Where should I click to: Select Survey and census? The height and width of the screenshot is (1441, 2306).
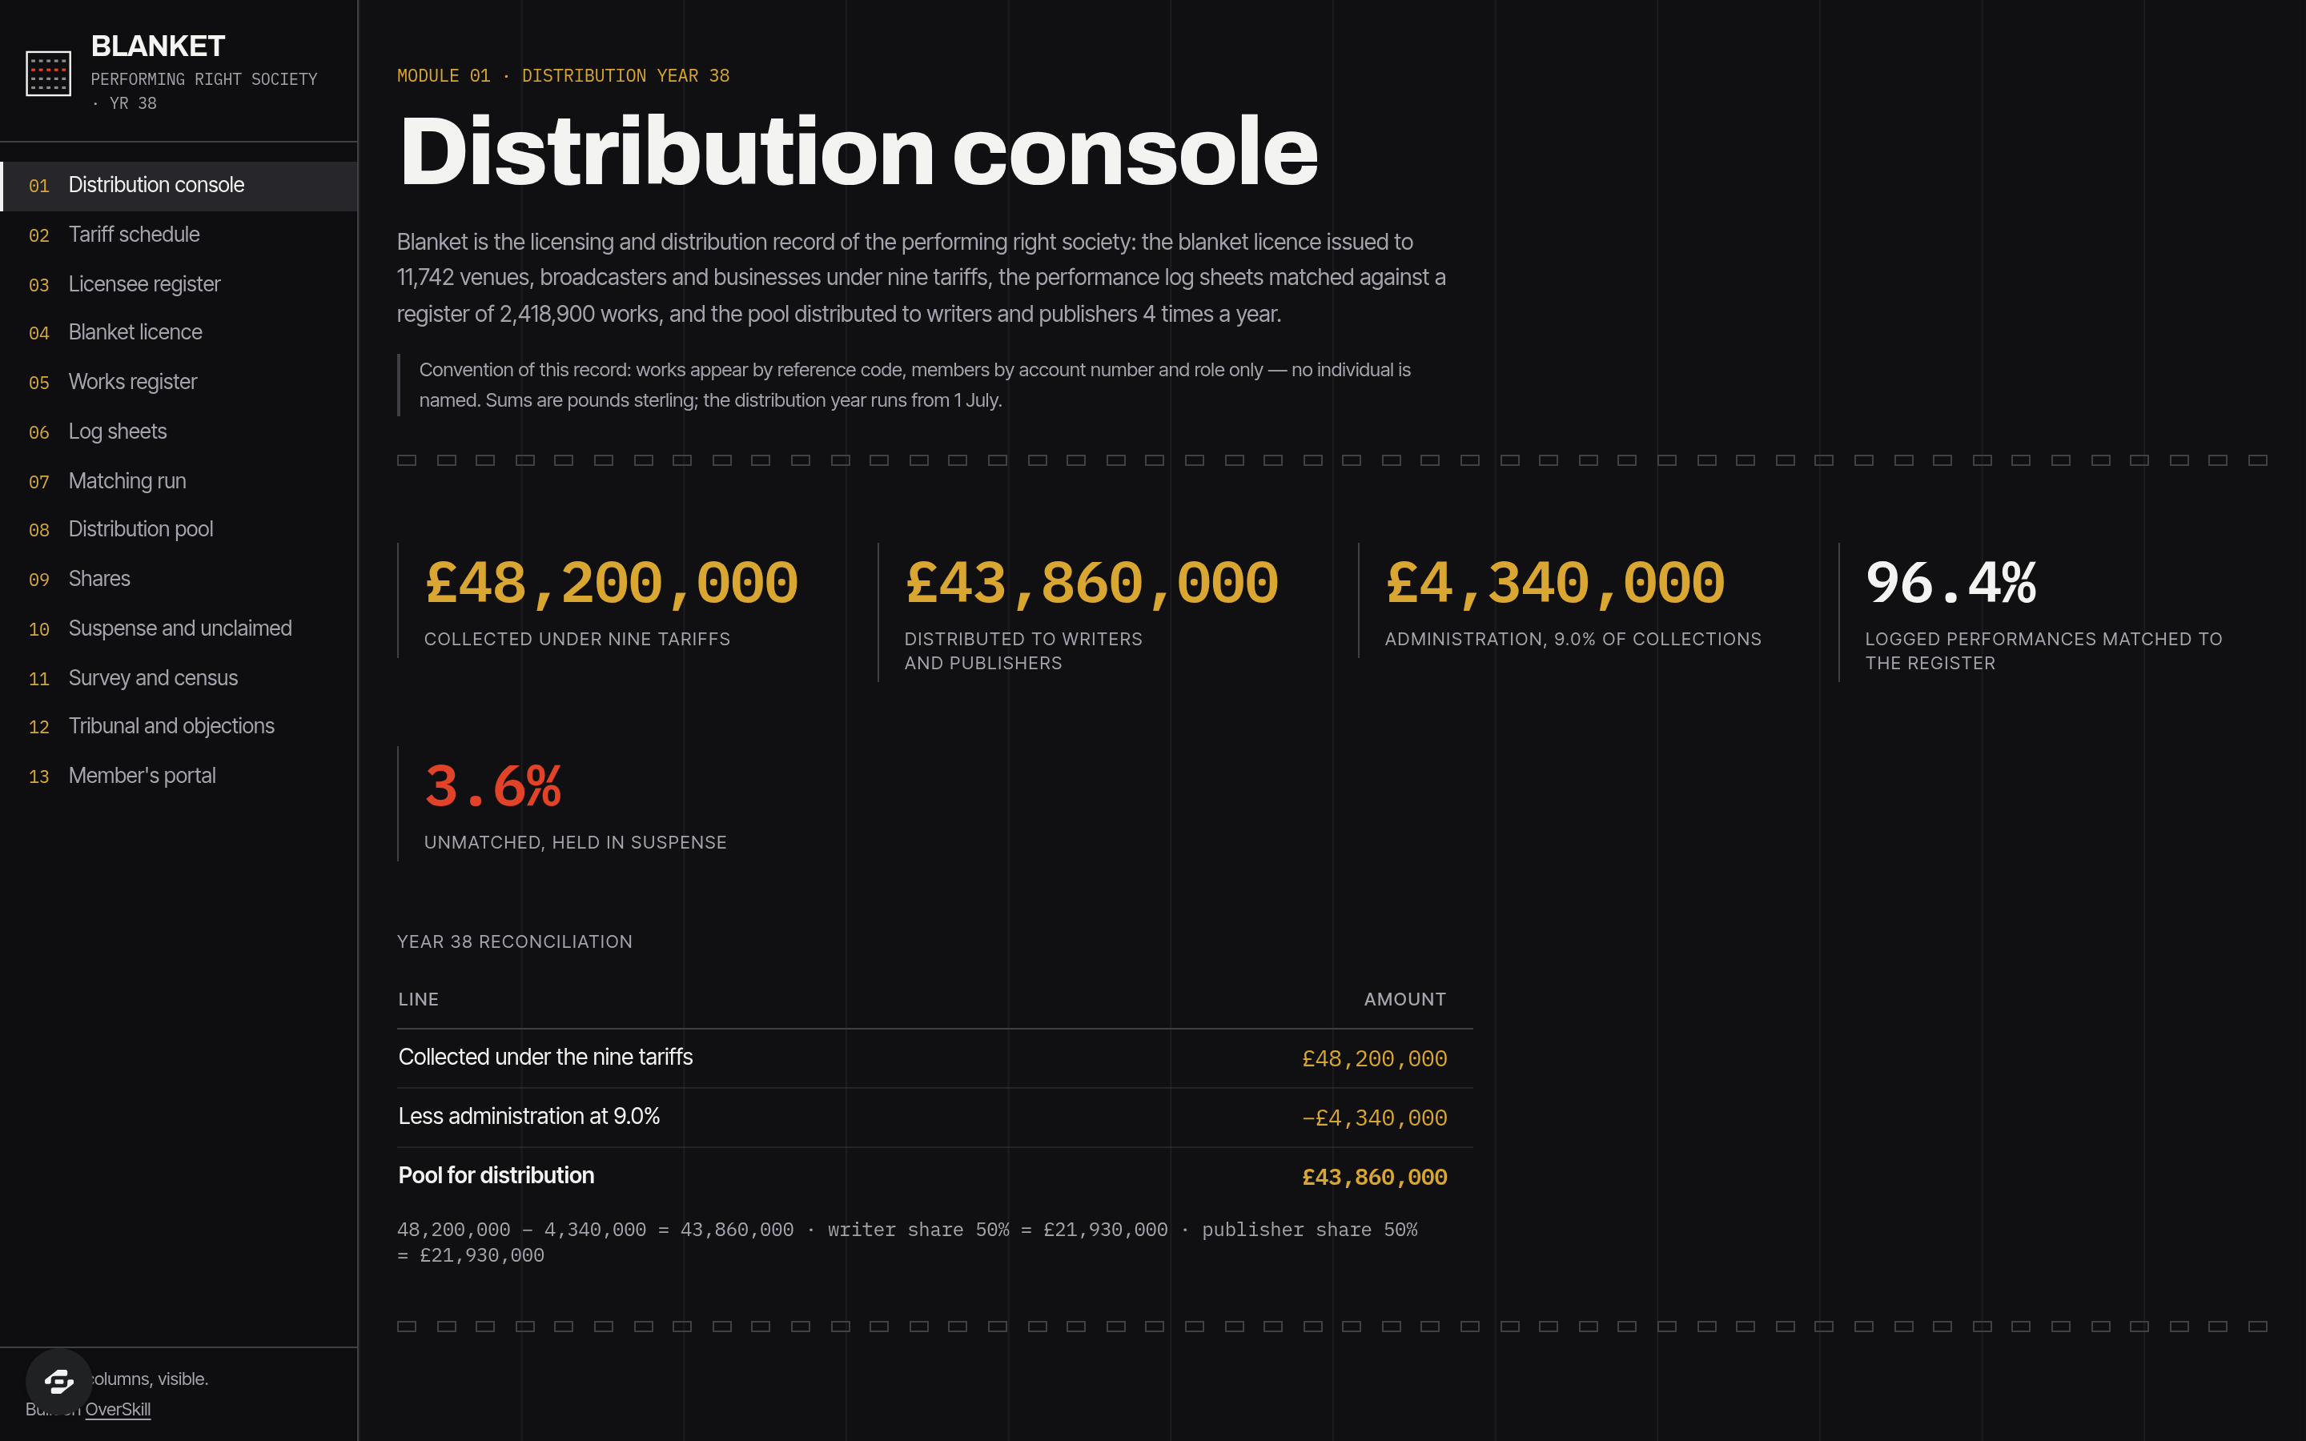coord(179,677)
